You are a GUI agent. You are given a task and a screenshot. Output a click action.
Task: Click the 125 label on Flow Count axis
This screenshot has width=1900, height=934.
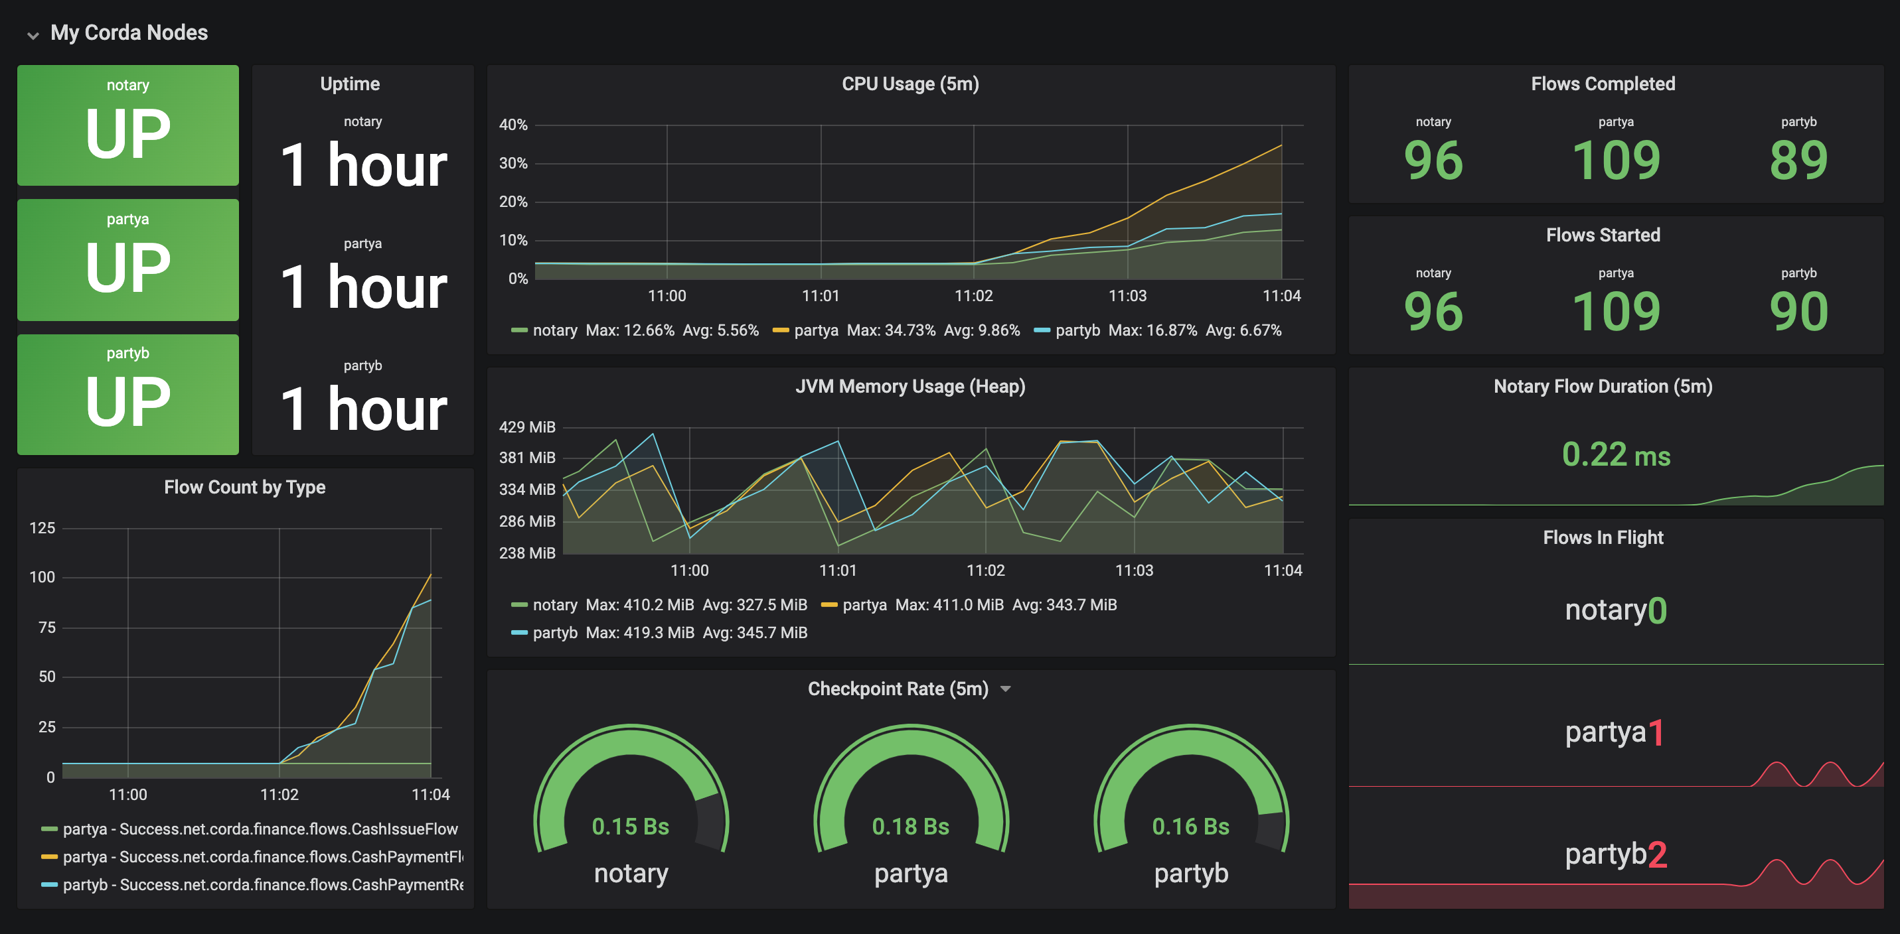click(x=42, y=528)
